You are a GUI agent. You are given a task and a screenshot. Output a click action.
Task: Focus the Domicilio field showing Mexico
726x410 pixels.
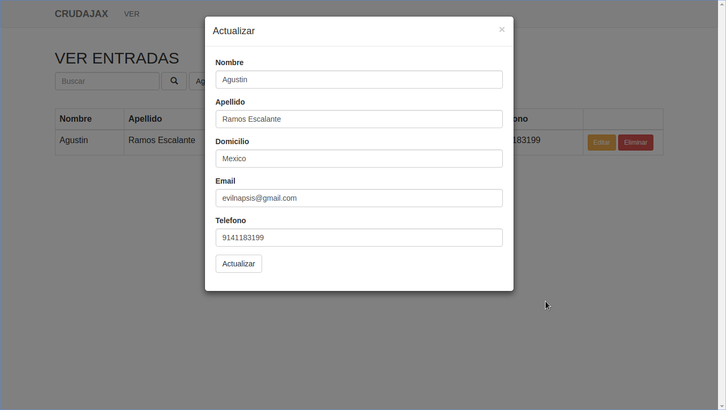(359, 159)
